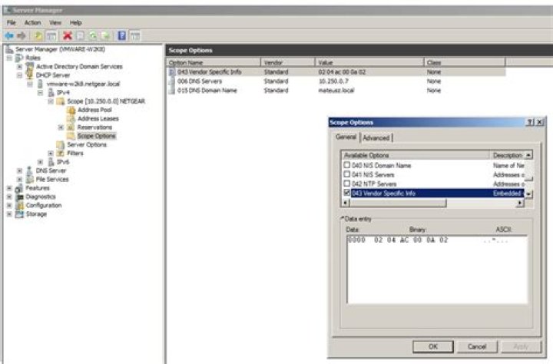This screenshot has width=553, height=364.
Task: Expand the Filters node
Action: 51,153
